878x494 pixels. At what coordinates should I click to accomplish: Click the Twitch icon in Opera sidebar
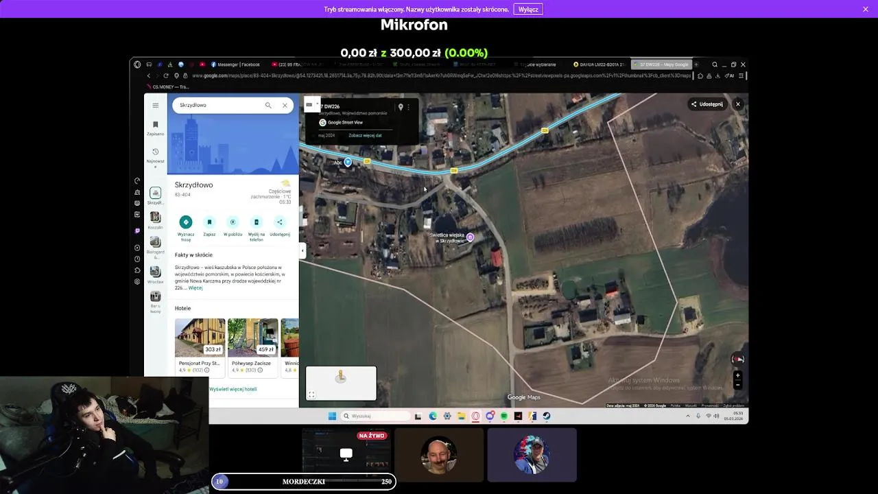pyautogui.click(x=137, y=231)
